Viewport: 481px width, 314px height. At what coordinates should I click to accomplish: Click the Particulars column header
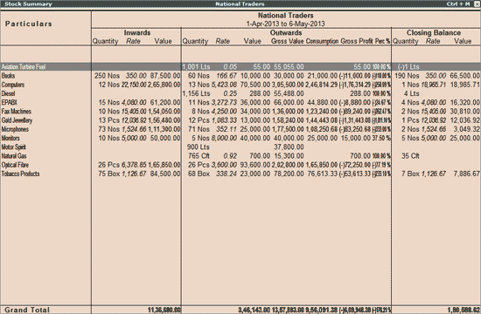point(29,24)
